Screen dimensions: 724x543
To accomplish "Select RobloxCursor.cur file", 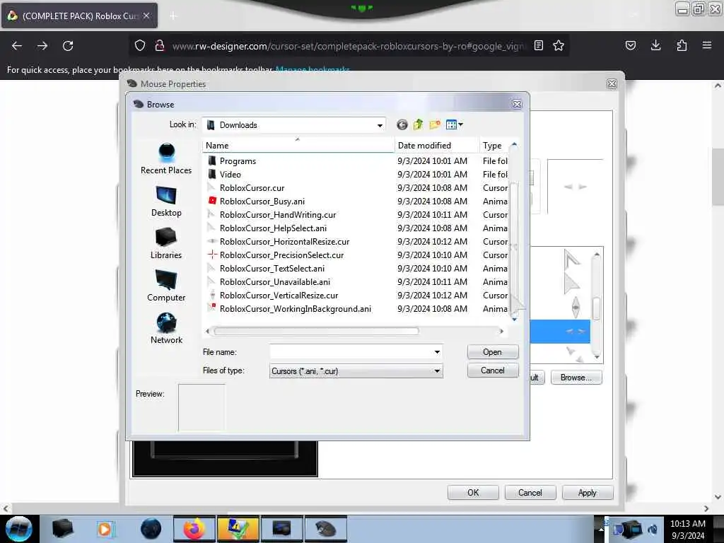I will [252, 188].
